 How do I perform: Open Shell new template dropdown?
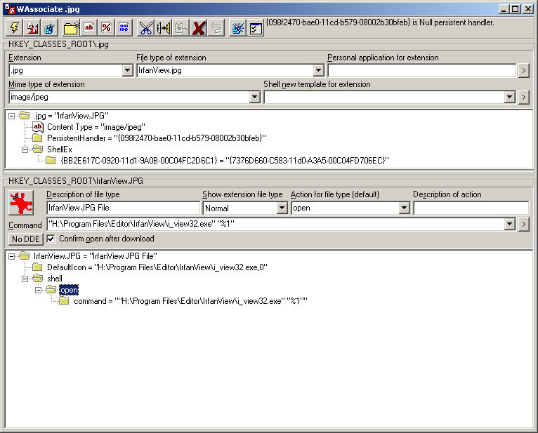point(510,98)
